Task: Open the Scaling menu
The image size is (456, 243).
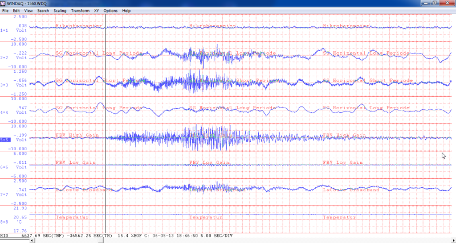Action: point(60,11)
